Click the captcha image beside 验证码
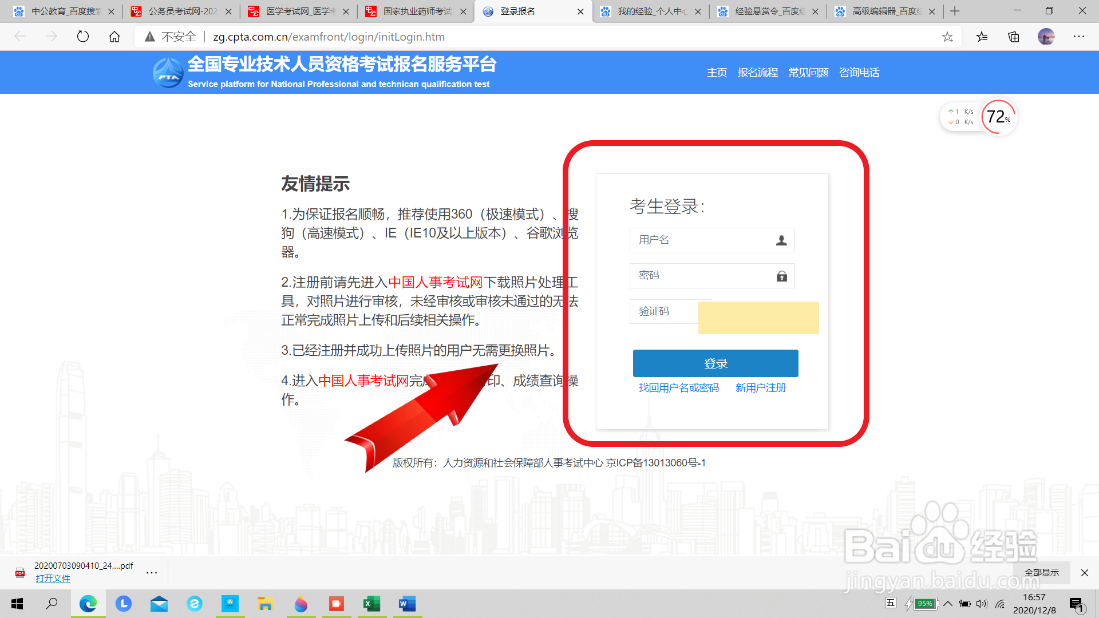The image size is (1099, 618). (758, 318)
